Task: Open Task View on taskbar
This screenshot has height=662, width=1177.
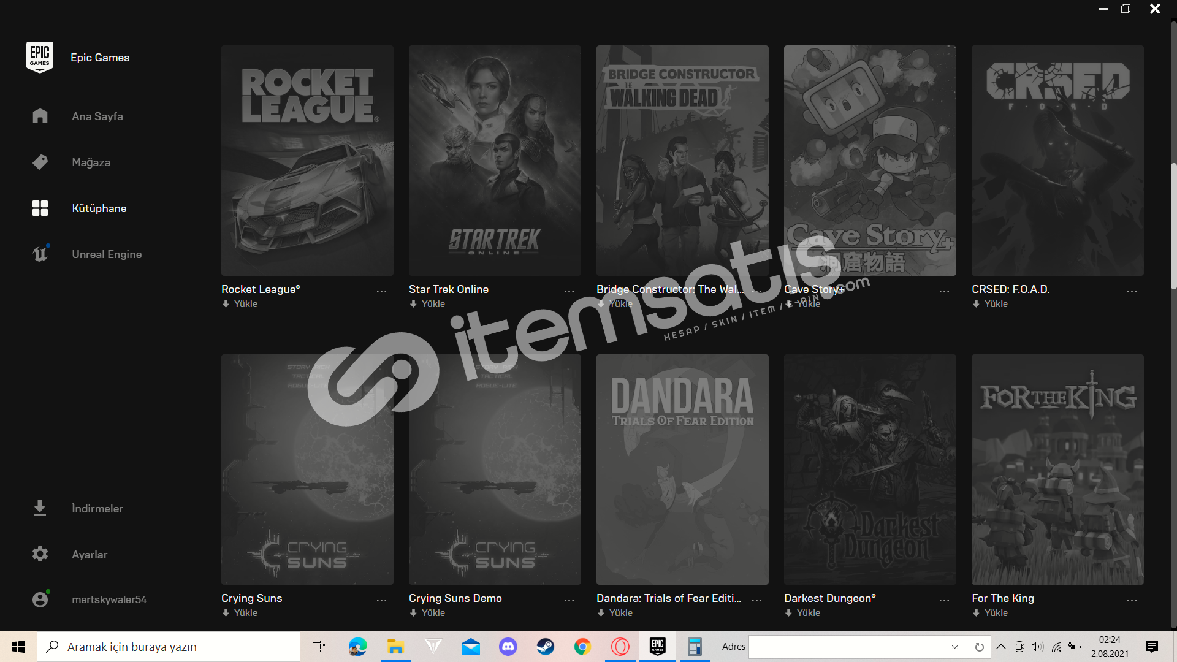Action: pyautogui.click(x=319, y=647)
